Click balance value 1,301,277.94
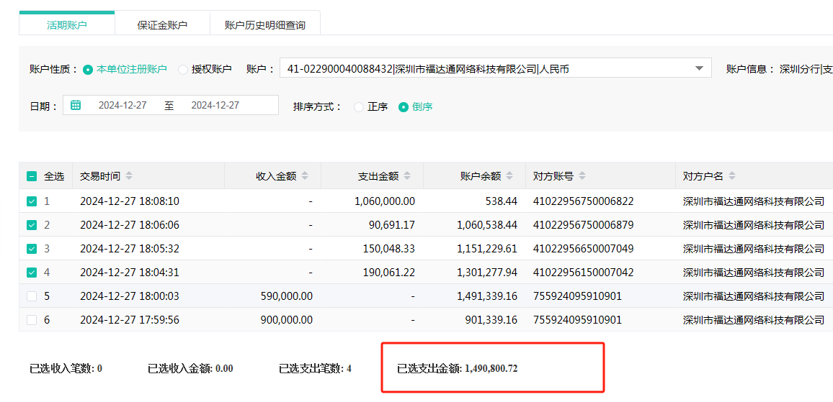Viewport: 833px width, 402px height. pyautogui.click(x=487, y=273)
